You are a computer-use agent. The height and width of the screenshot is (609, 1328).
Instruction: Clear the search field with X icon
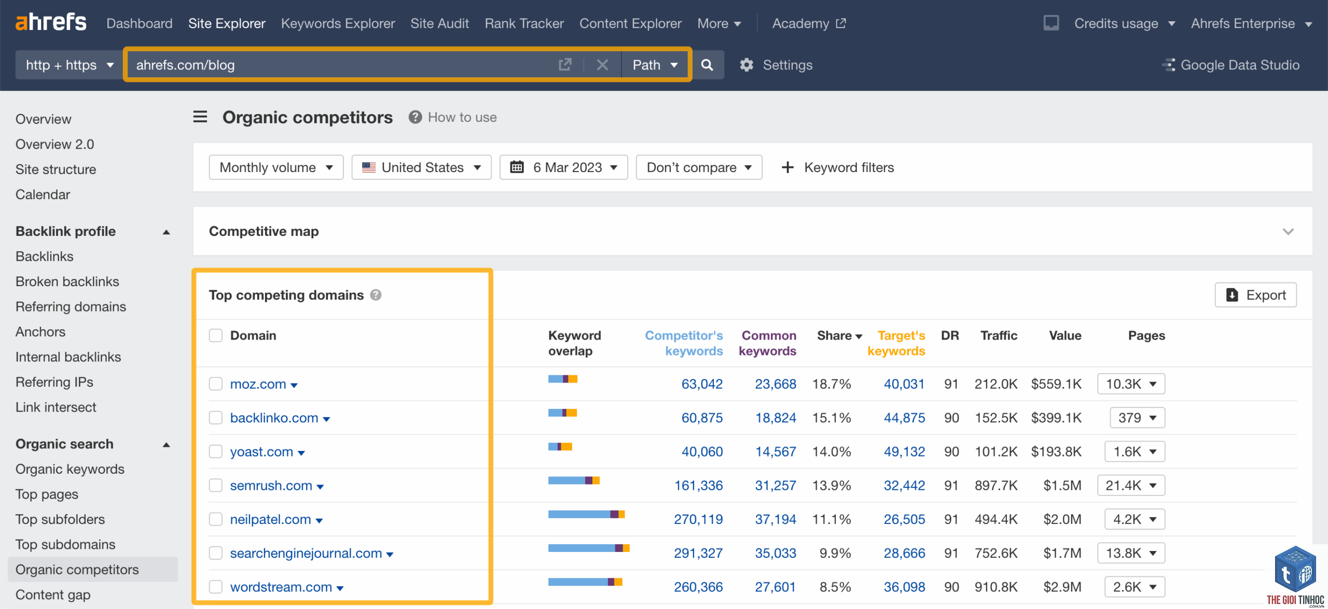(x=602, y=65)
